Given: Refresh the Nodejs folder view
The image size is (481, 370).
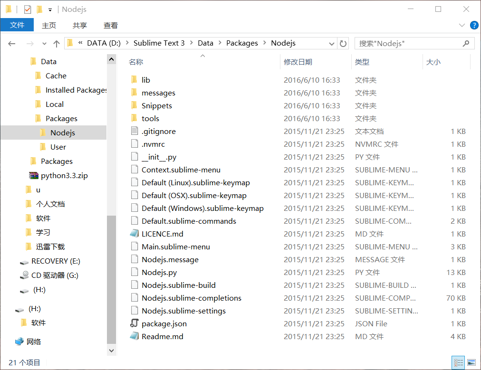Looking at the screenshot, I should coord(343,44).
